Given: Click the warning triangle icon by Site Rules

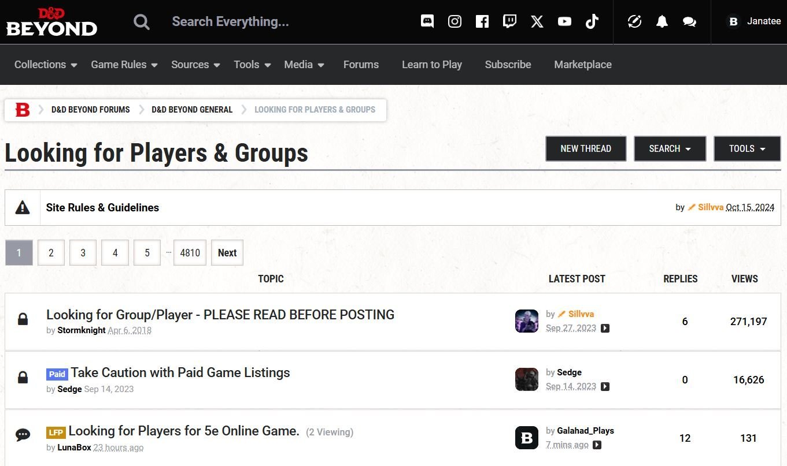Looking at the screenshot, I should click(x=23, y=207).
